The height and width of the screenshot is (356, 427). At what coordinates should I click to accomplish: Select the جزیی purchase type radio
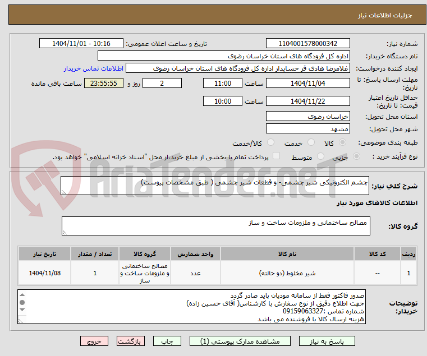(356, 156)
